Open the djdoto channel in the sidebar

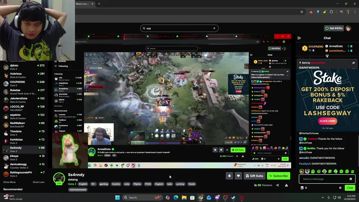(24, 67)
